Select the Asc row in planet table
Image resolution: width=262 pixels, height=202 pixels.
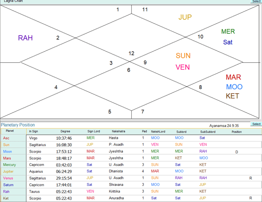tap(6, 138)
